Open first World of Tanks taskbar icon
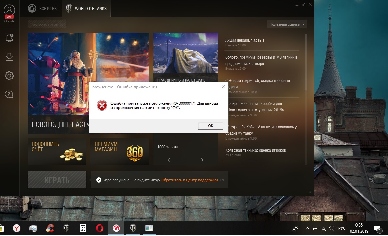The image size is (388, 236). tap(66, 228)
